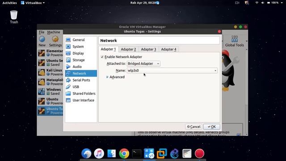Select the Elementary VM in the list
286x161 pixels.
coord(50,53)
